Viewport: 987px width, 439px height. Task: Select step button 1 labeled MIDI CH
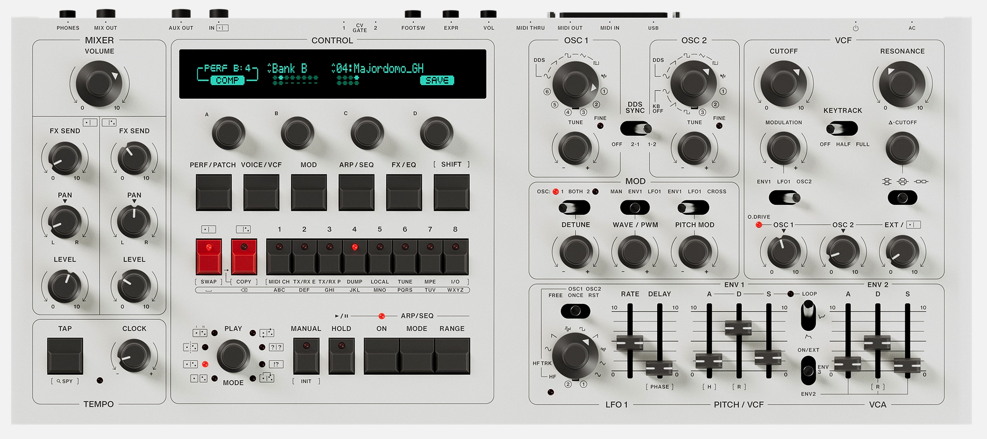point(280,256)
